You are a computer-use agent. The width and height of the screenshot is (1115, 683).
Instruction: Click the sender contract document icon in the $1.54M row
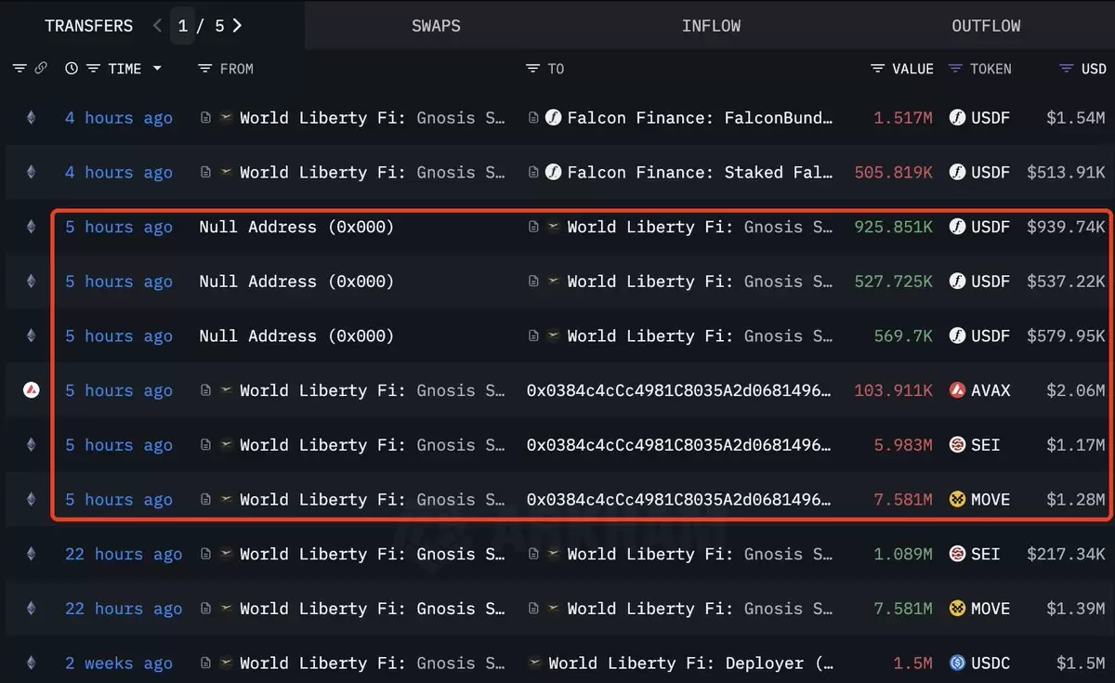pyautogui.click(x=205, y=118)
